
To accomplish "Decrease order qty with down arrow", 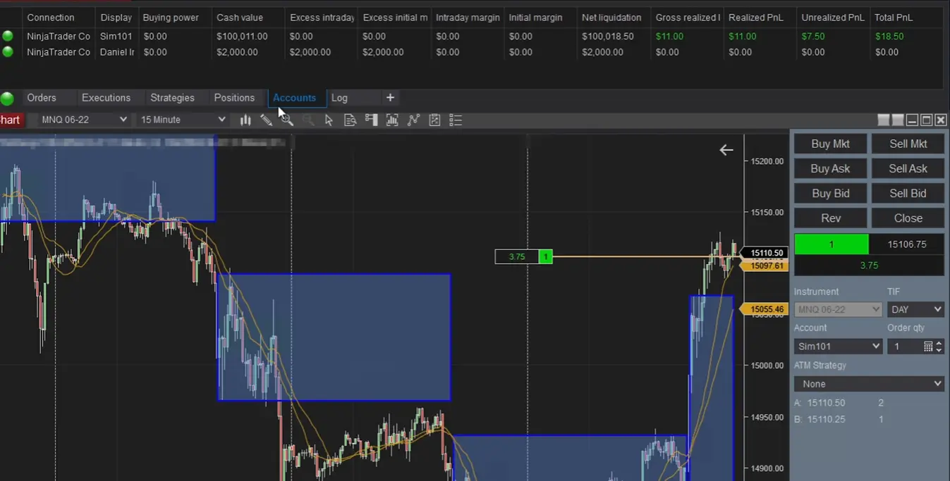I will coord(939,350).
